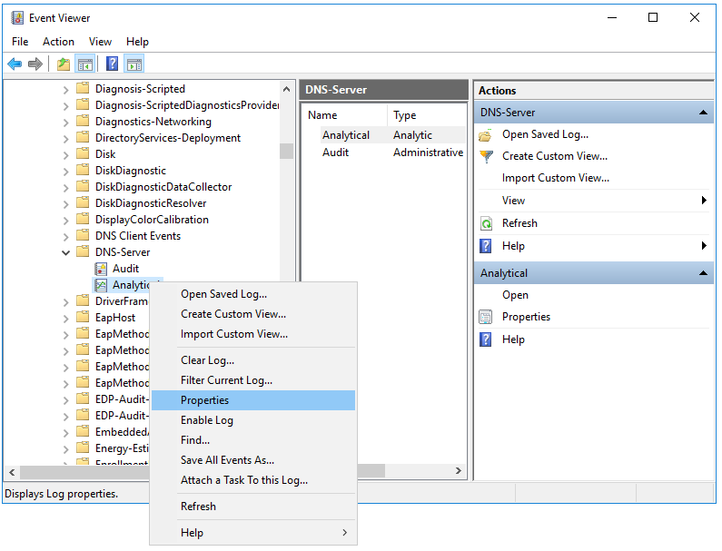Open Help submenu arrow in the context menu
The width and height of the screenshot is (722, 551).
(x=344, y=533)
